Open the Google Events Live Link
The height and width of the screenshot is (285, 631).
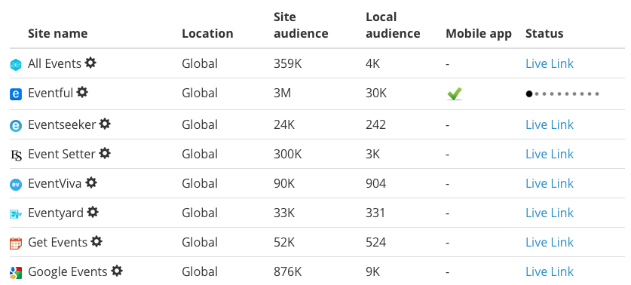(550, 271)
